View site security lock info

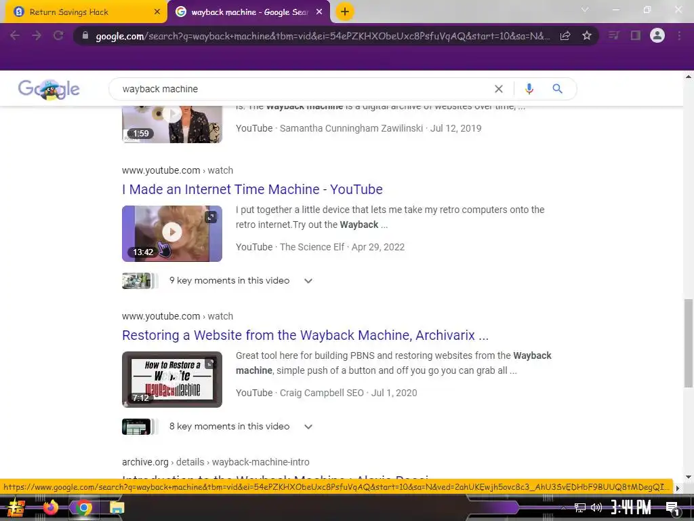pos(85,35)
